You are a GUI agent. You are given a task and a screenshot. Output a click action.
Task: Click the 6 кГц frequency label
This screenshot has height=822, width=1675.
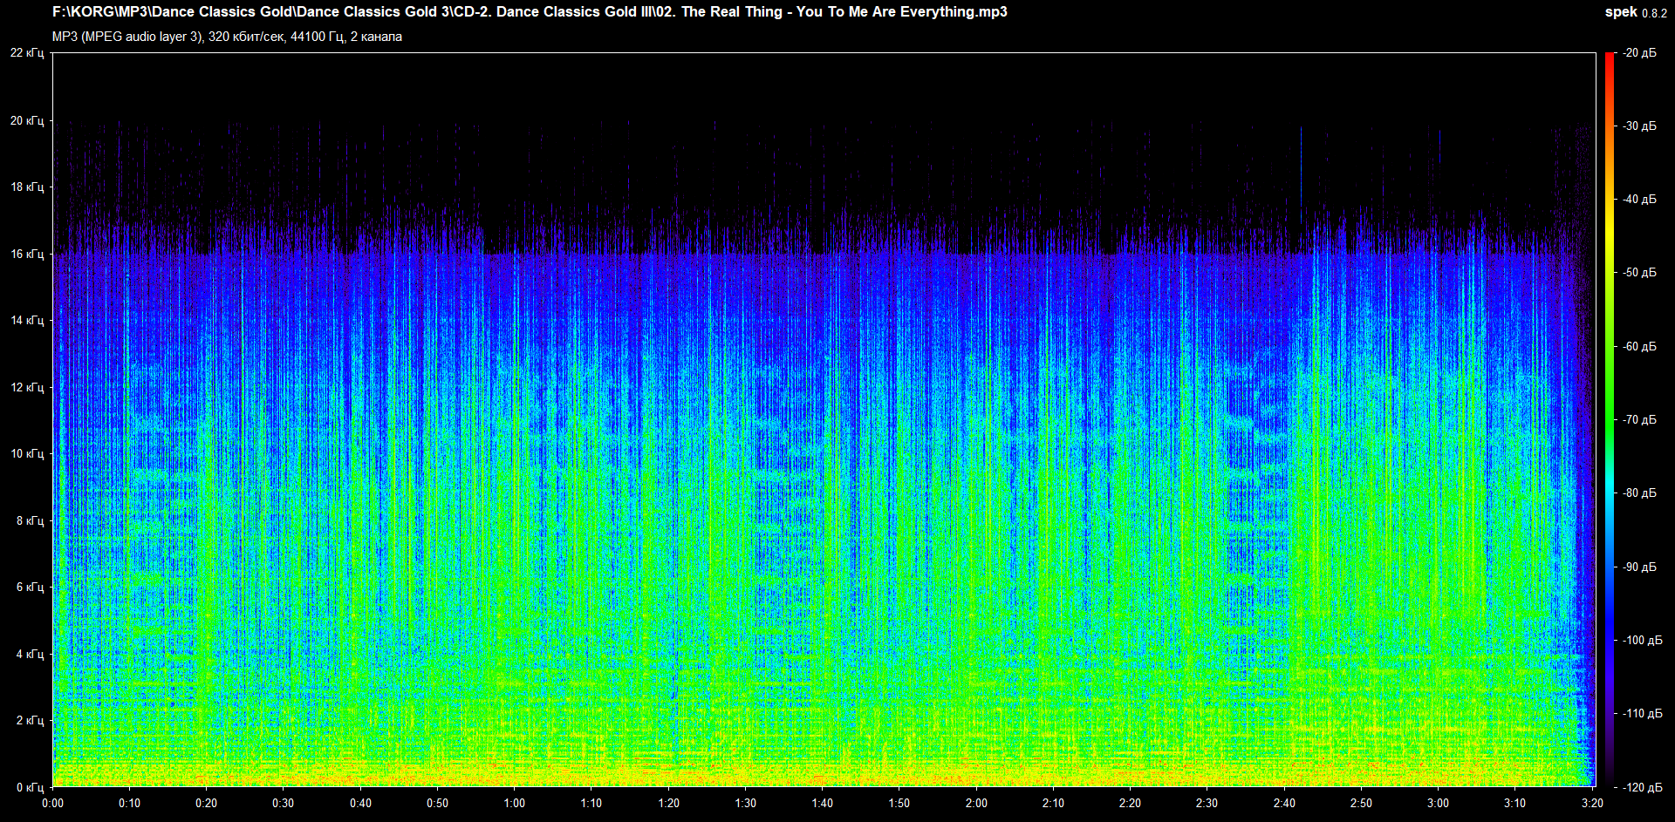click(30, 587)
